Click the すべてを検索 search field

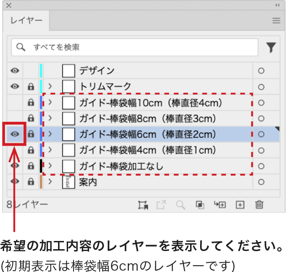pyautogui.click(x=135, y=47)
